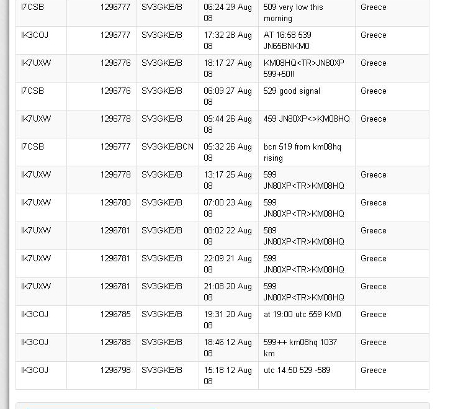Select frequency 1296788 in the table
The width and height of the screenshot is (453, 409).
[115, 342]
